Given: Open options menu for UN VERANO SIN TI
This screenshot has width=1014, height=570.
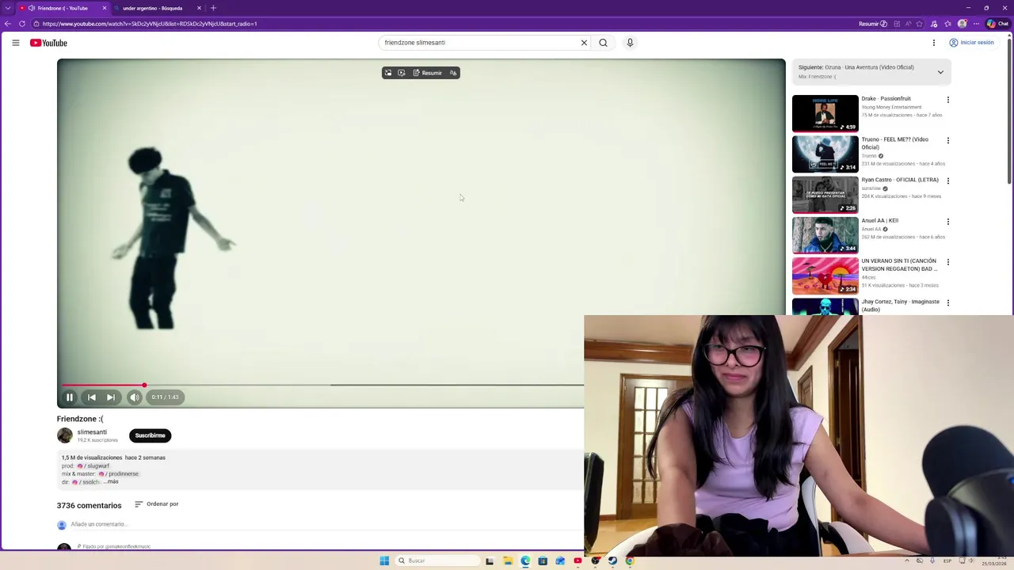Looking at the screenshot, I should (947, 262).
